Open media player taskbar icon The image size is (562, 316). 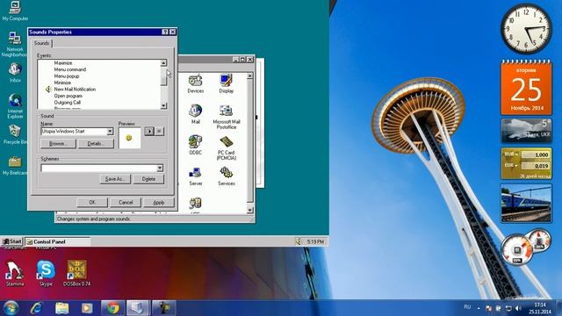87,308
